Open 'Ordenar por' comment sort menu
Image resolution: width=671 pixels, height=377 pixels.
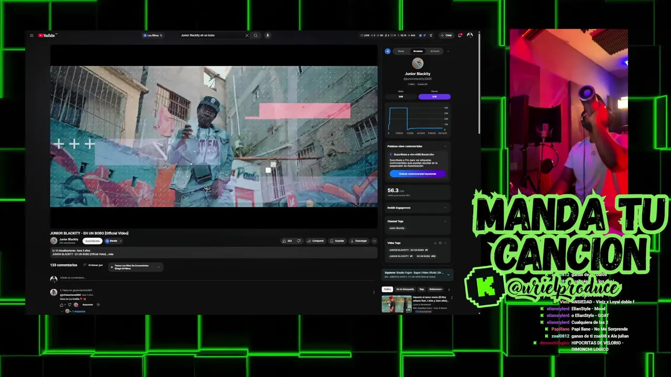point(93,265)
